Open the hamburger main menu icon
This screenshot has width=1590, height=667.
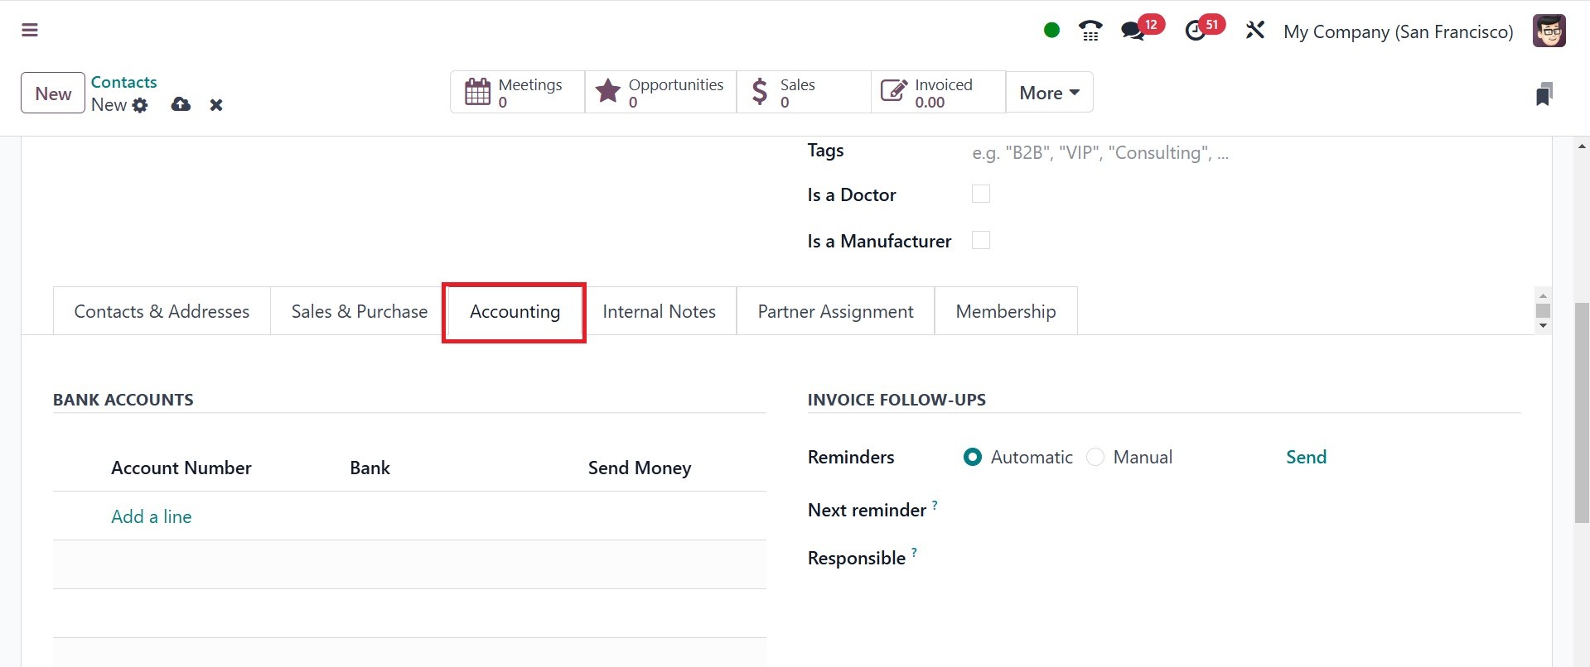tap(30, 31)
